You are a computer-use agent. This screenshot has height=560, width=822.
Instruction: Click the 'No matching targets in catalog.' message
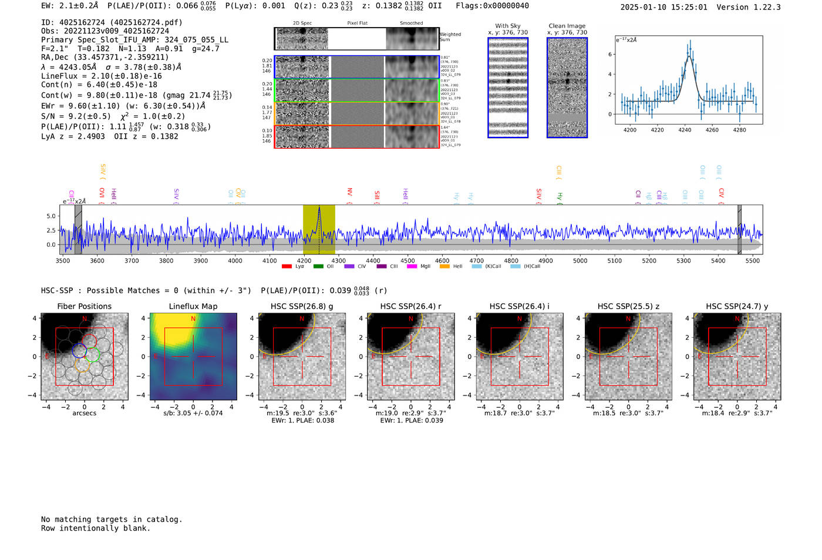click(x=112, y=519)
